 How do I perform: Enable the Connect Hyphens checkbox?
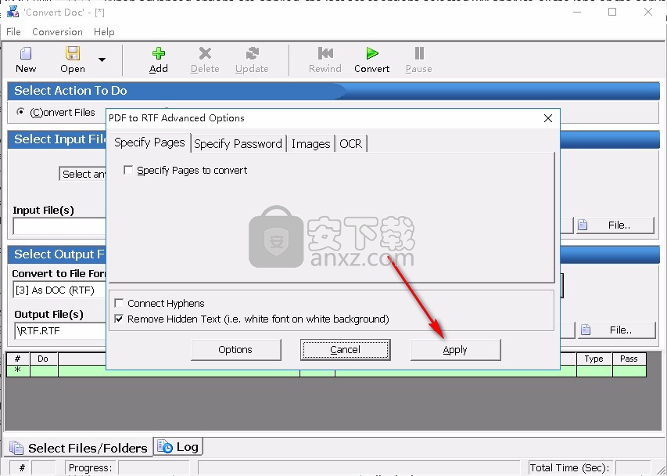pos(119,303)
